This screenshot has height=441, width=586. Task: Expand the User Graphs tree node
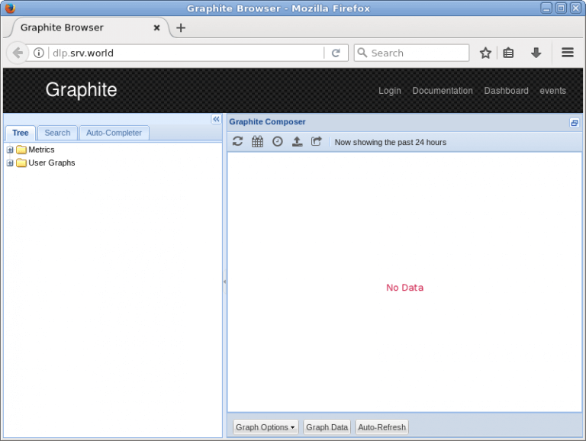[x=10, y=163]
